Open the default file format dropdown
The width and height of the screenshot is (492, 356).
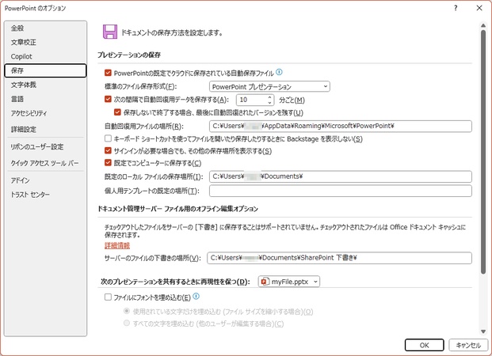pos(269,86)
